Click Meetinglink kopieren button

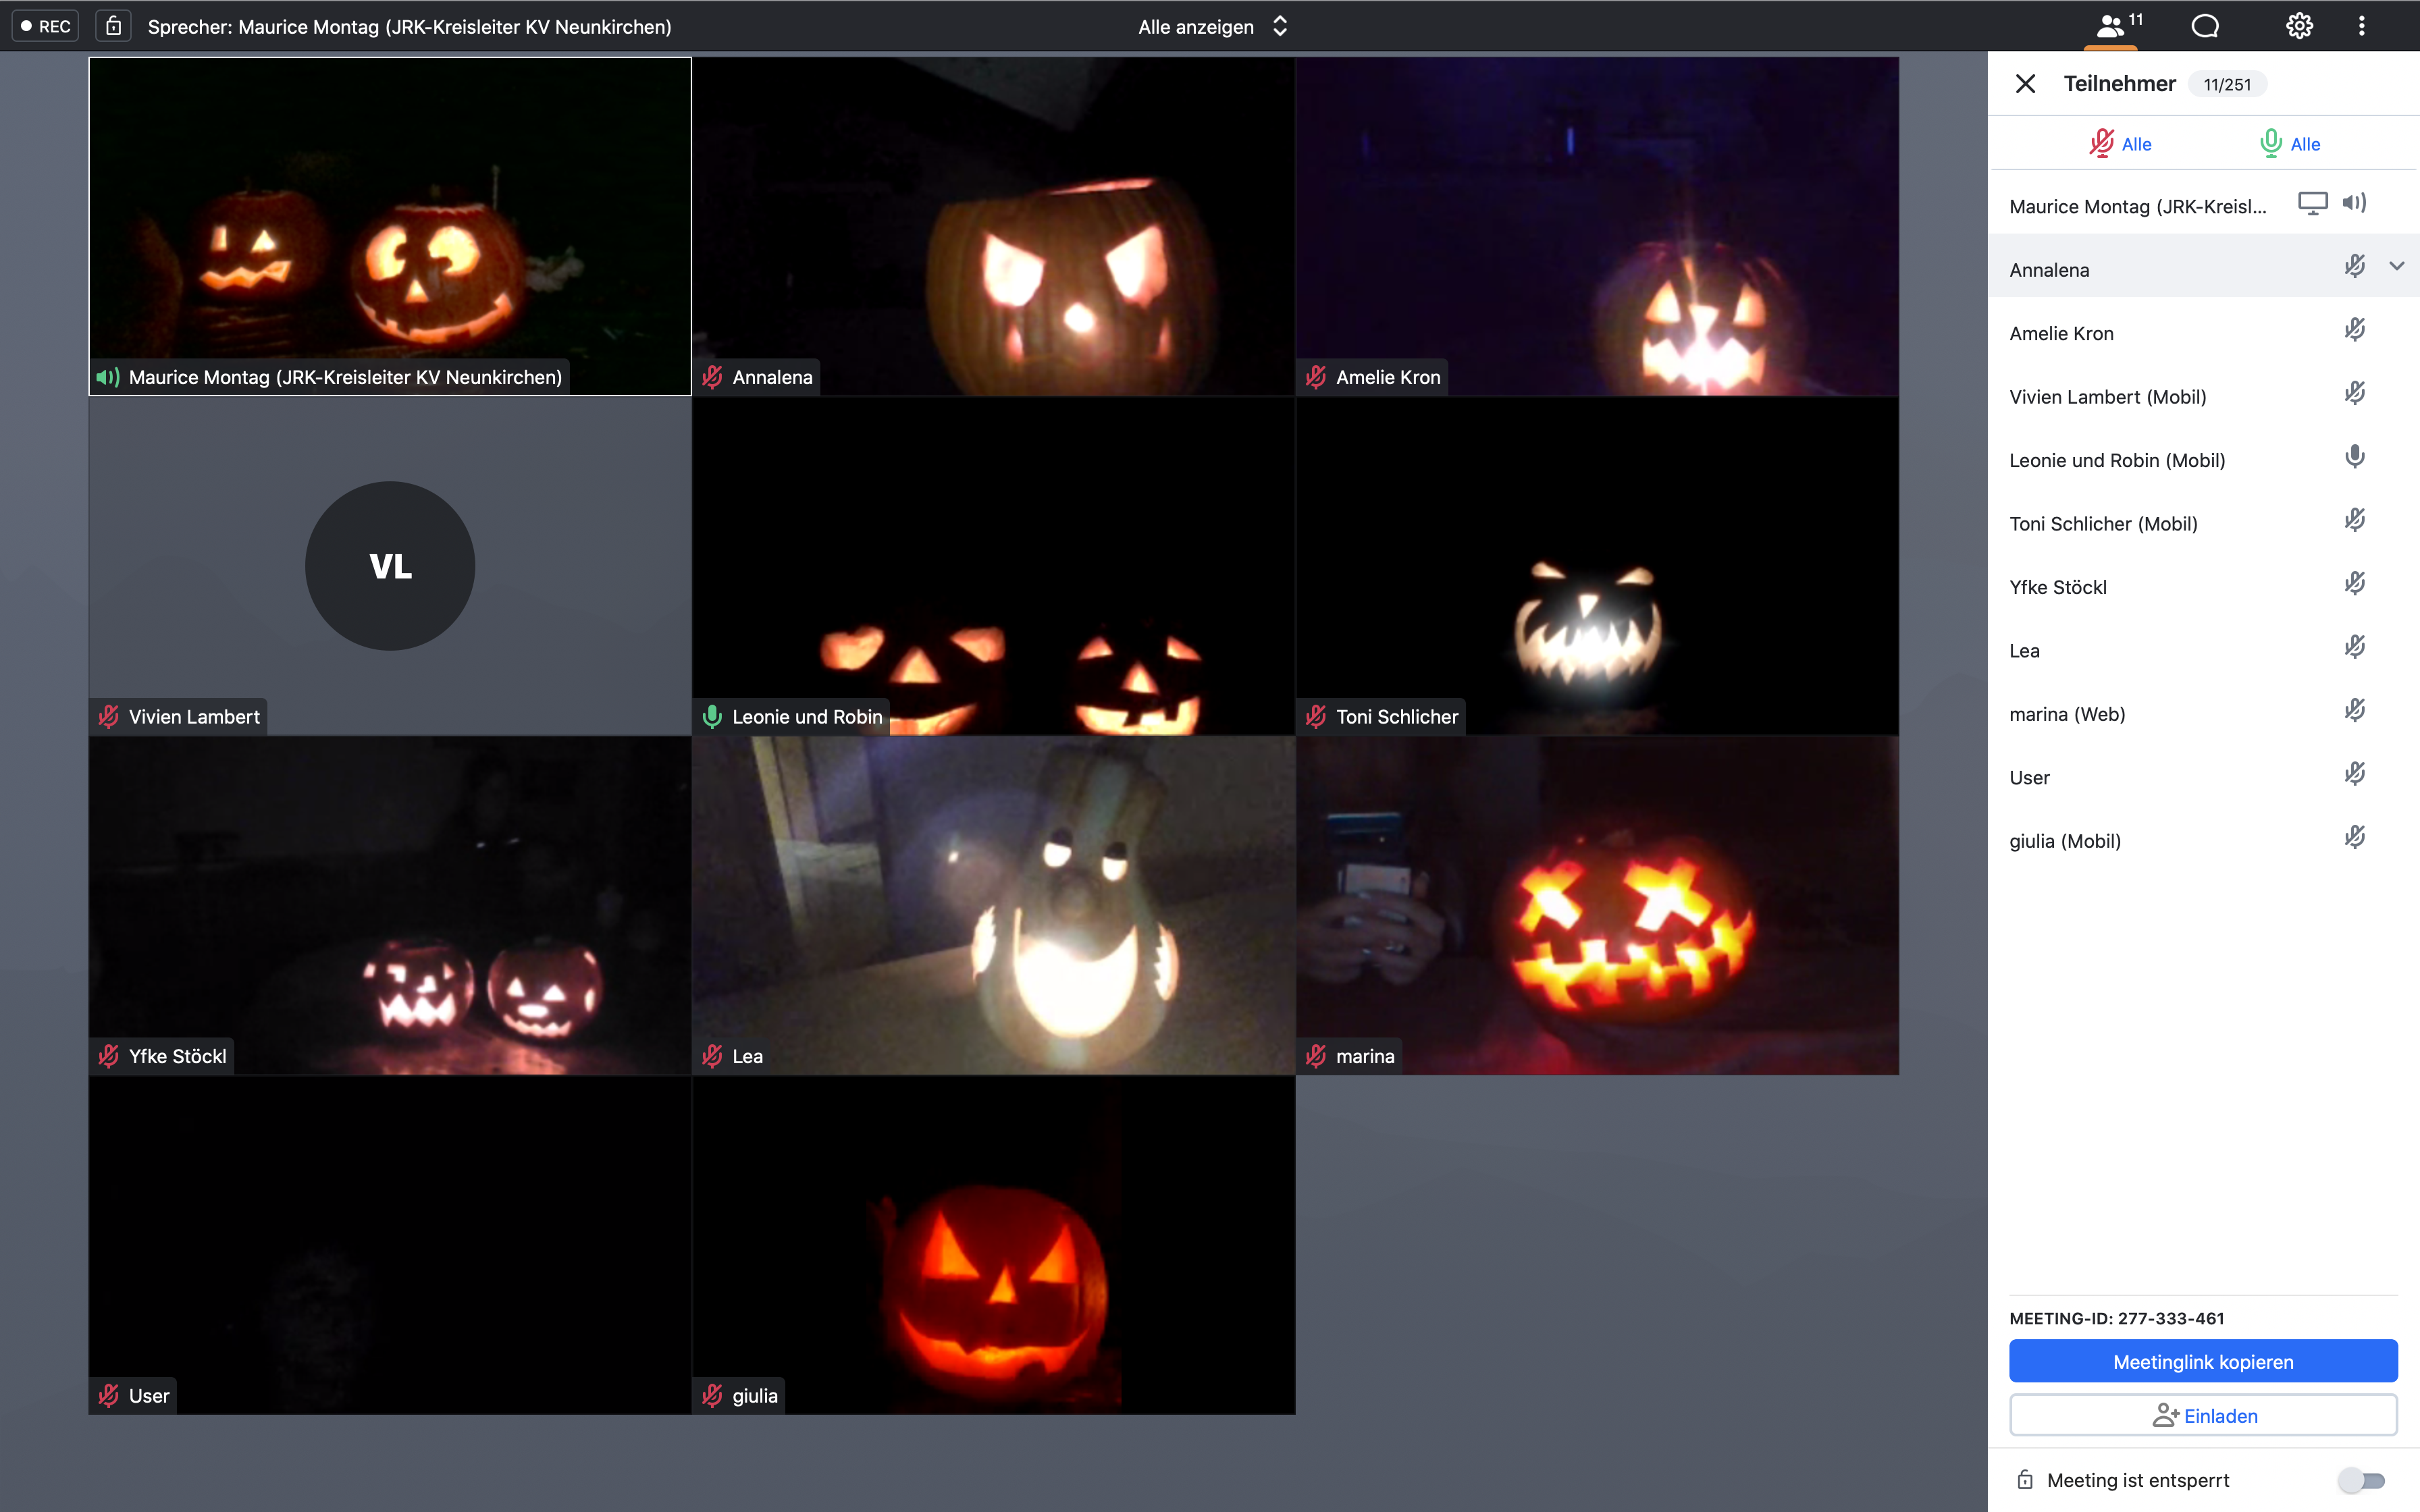[x=2203, y=1361]
